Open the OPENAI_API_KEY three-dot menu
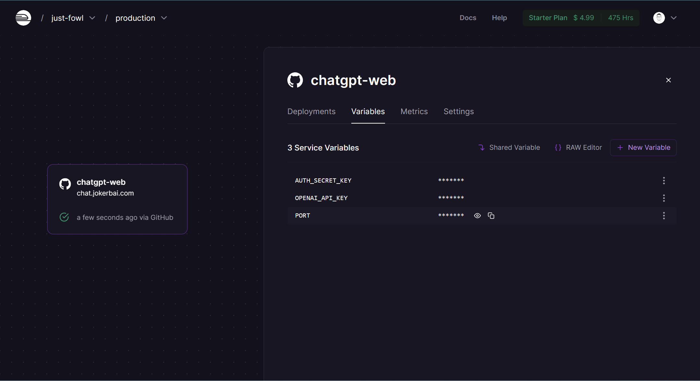Screen dimensions: 700x381 click(664, 198)
